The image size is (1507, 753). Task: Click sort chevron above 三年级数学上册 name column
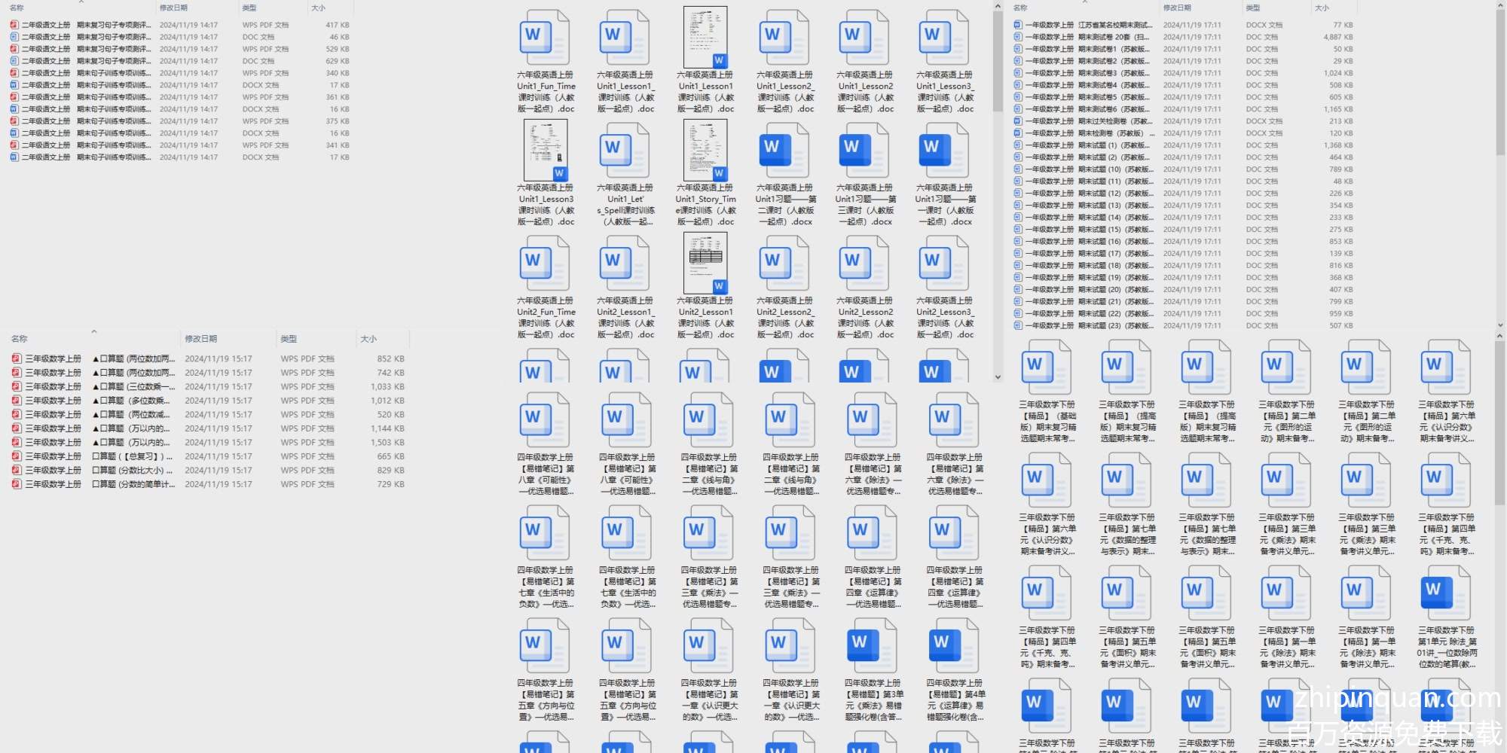[x=94, y=332]
